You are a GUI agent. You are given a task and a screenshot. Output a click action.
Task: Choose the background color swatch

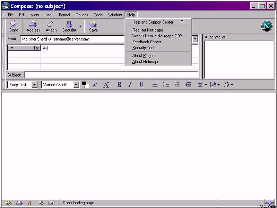pyautogui.click(x=88, y=86)
